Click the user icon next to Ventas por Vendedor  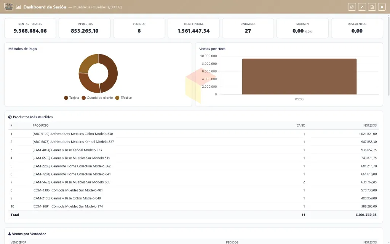click(x=10, y=234)
